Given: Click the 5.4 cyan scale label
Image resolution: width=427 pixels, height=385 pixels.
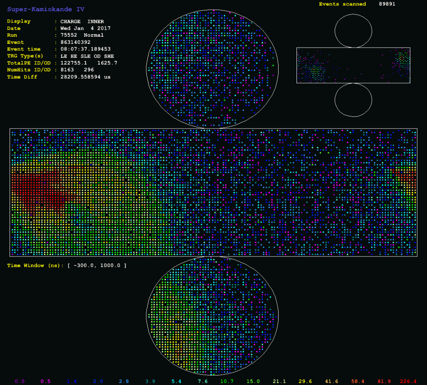Looking at the screenshot, I should [x=176, y=381].
